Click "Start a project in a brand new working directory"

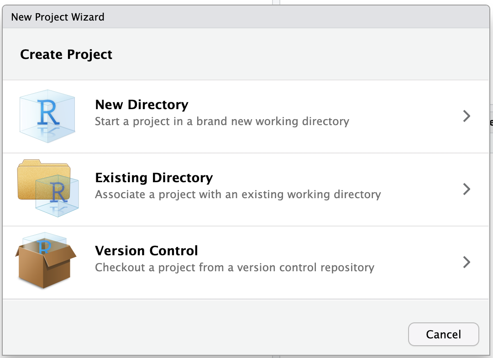(222, 121)
